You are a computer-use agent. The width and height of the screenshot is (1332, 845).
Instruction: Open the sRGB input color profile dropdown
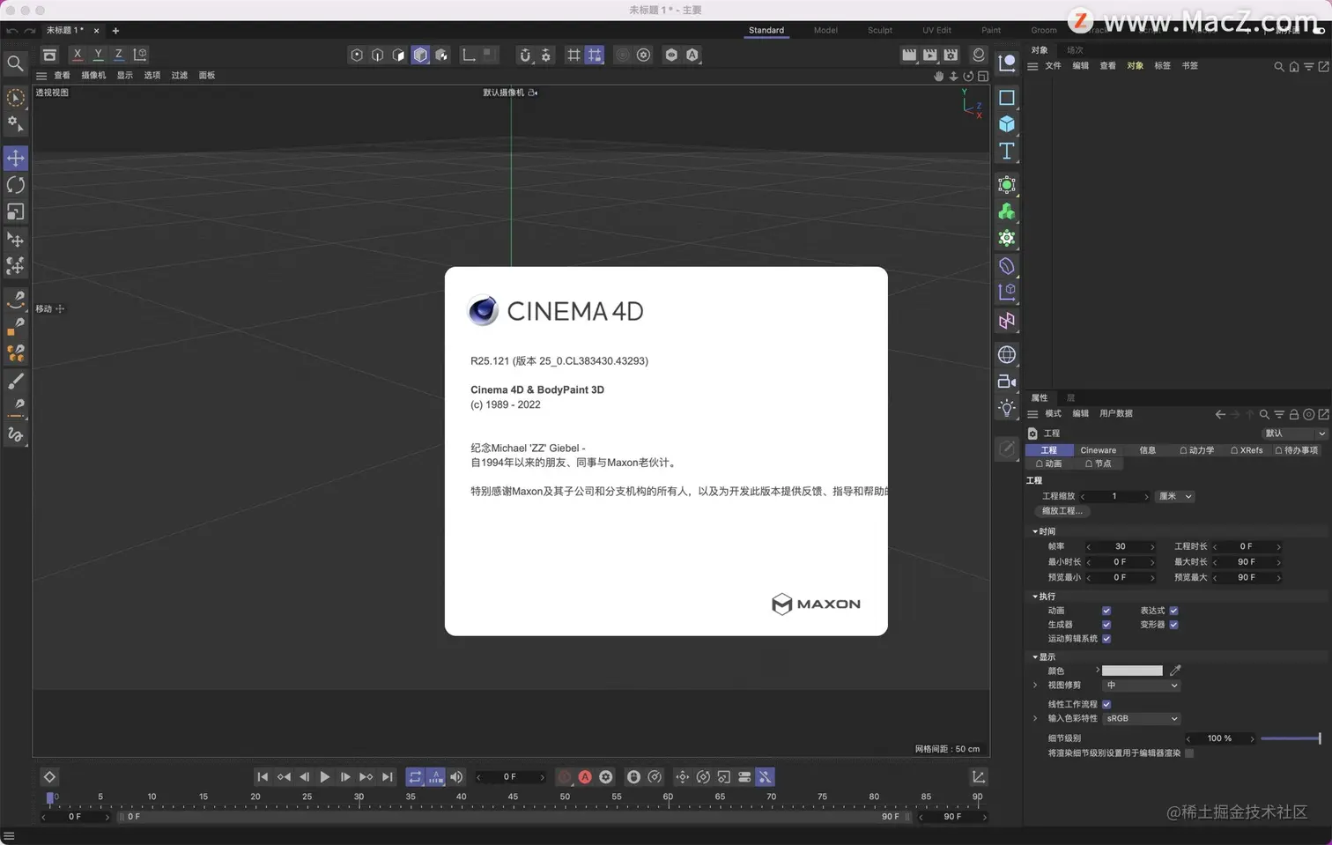coord(1141,719)
